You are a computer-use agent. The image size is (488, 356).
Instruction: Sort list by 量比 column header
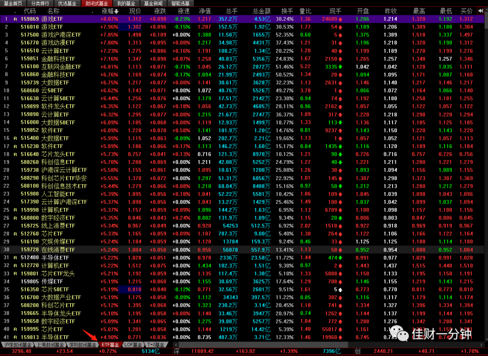click(305, 11)
